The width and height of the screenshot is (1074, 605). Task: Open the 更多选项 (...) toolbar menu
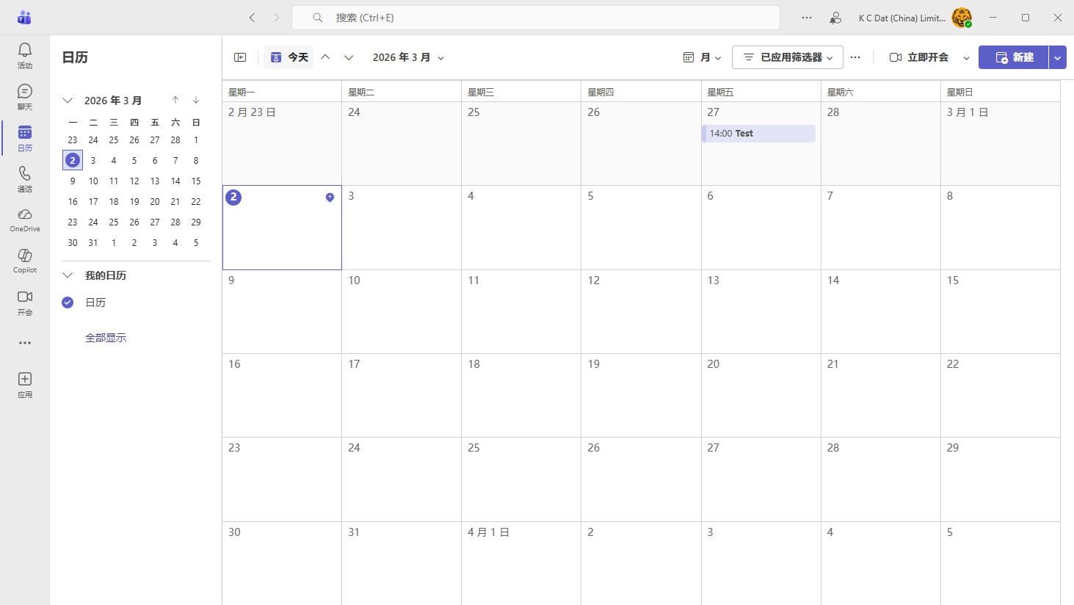click(x=855, y=57)
